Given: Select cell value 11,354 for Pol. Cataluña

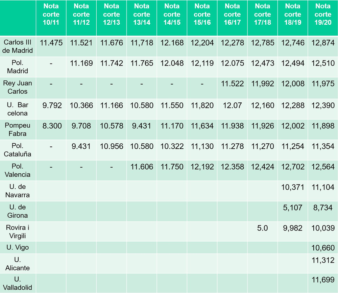Looking at the screenshot, I should coord(323,147).
